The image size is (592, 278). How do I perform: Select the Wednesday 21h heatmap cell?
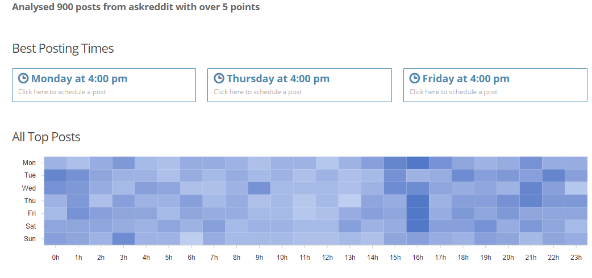531,188
